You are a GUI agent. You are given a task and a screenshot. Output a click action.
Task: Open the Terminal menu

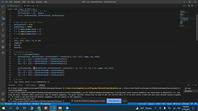tap(39, 2)
